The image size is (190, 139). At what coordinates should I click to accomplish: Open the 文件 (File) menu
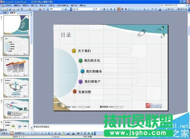click(8, 5)
